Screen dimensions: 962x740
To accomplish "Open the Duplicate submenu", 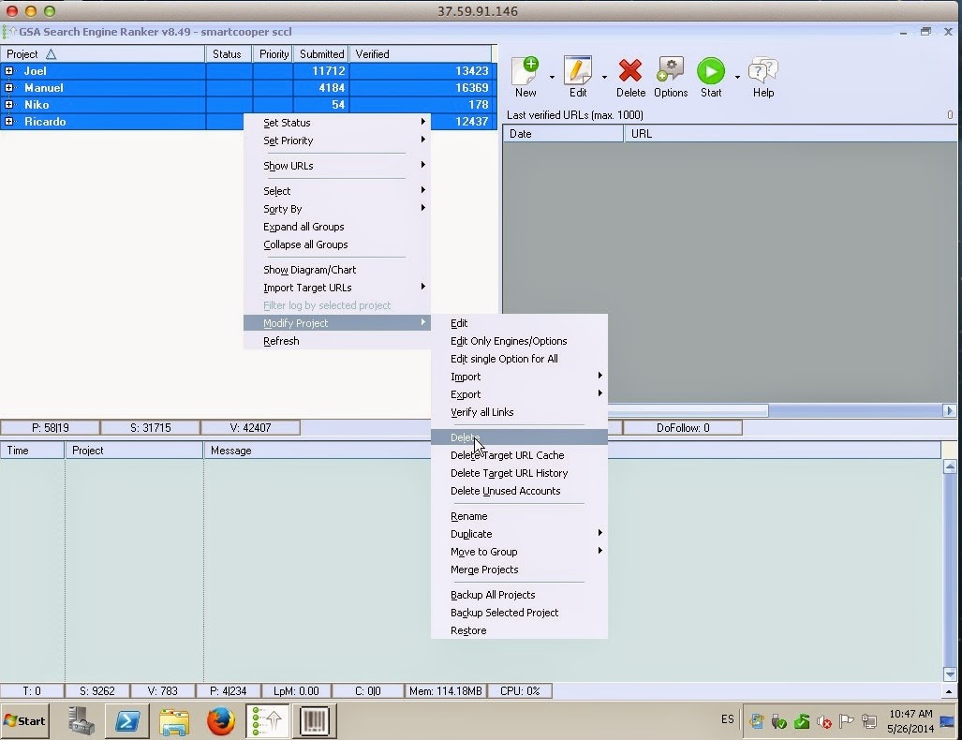I will [x=519, y=534].
